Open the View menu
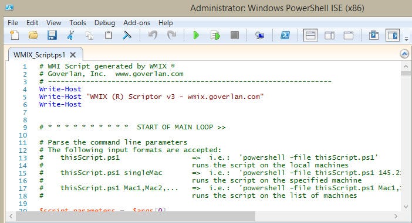 (x=54, y=23)
